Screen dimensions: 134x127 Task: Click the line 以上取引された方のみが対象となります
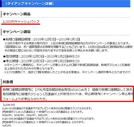click(x=29, y=69)
